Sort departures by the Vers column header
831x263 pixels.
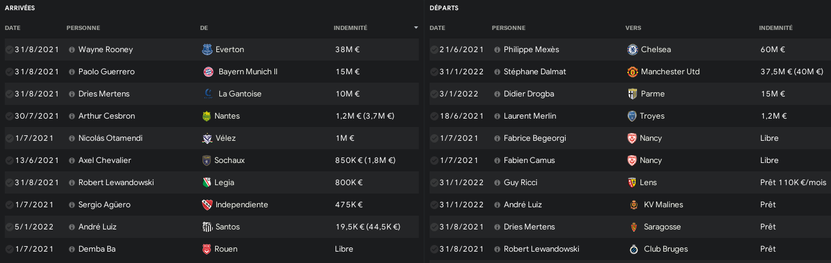[633, 28]
